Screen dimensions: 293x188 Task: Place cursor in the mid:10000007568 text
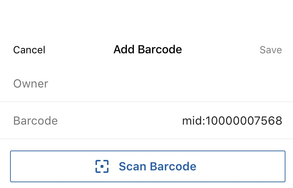(232, 121)
